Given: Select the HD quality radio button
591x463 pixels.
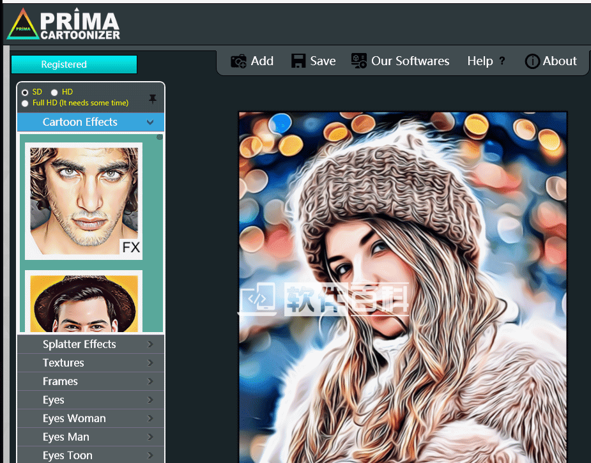Looking at the screenshot, I should [54, 93].
